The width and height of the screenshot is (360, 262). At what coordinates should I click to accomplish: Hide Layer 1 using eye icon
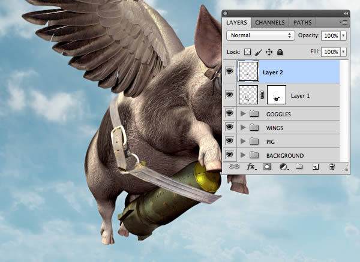coord(229,95)
